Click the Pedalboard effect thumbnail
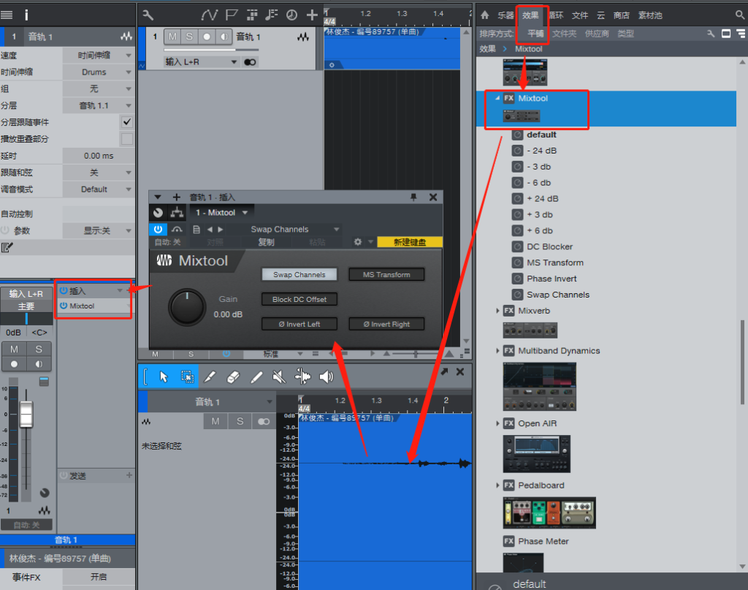748x590 pixels. pyautogui.click(x=549, y=513)
